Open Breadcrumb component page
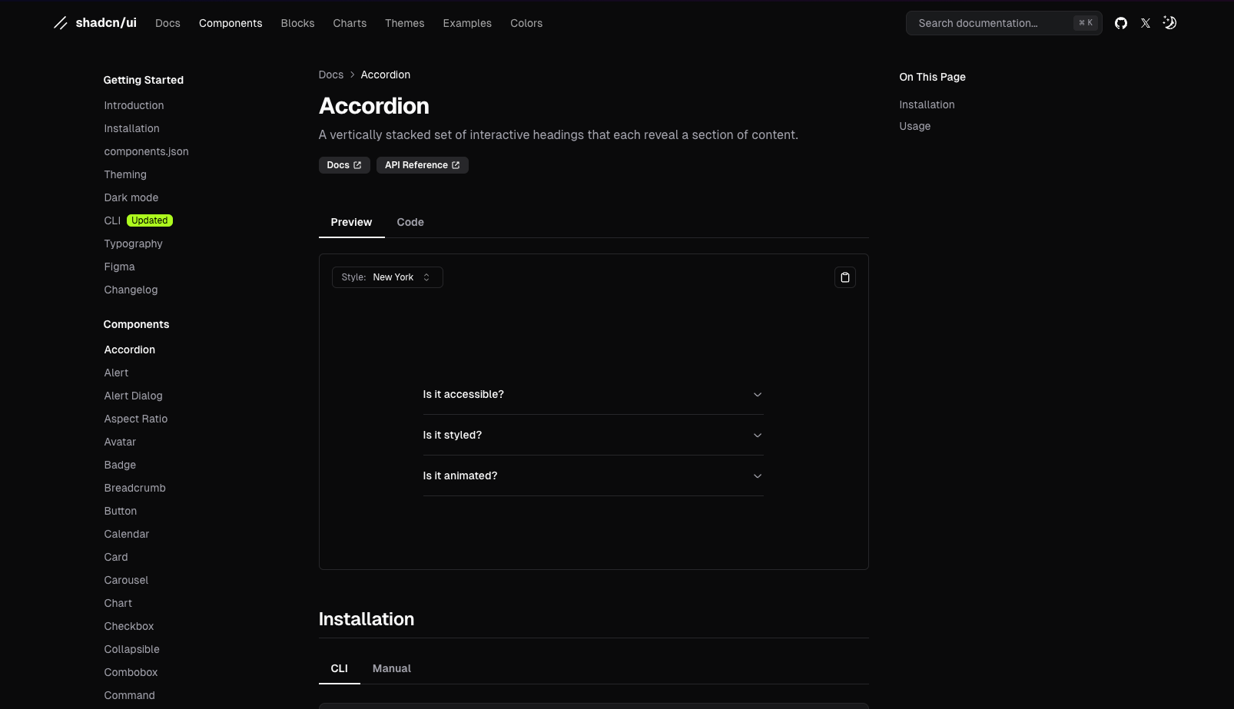 click(134, 488)
